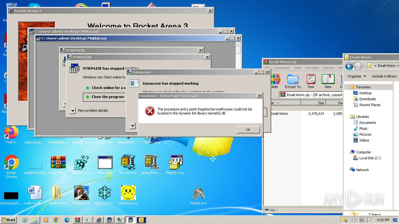The height and width of the screenshot is (224, 399).
Task: Click Include in library in Explorer
Action: pos(384,76)
